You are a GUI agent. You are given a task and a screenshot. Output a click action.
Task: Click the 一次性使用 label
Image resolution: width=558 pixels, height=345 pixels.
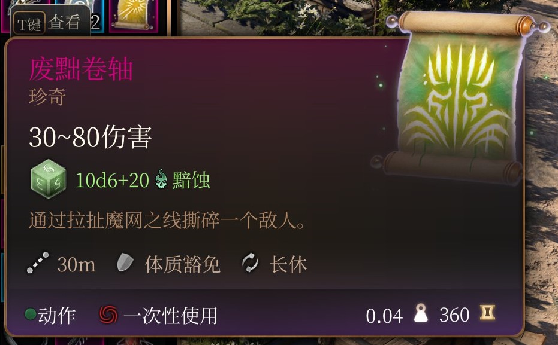(170, 316)
